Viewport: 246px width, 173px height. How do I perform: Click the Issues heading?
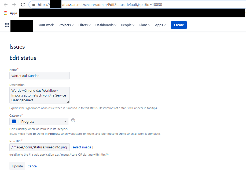[x=17, y=47]
